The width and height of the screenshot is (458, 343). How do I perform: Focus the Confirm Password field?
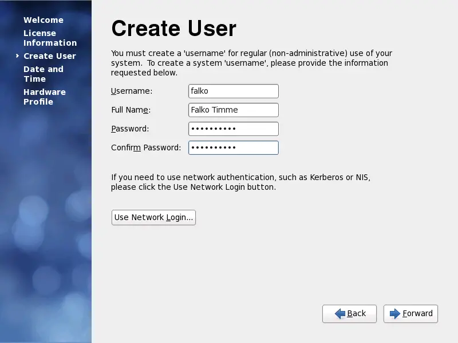(x=234, y=147)
